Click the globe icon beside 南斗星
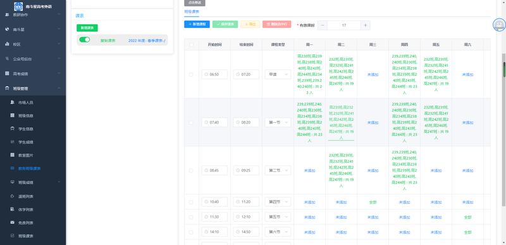 coord(7,29)
